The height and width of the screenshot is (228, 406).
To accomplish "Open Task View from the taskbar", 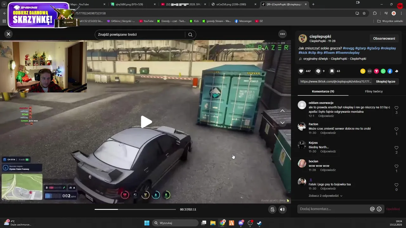I will (204, 223).
